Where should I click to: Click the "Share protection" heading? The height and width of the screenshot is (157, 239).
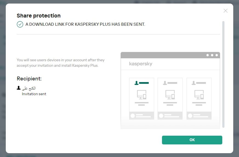[39, 16]
